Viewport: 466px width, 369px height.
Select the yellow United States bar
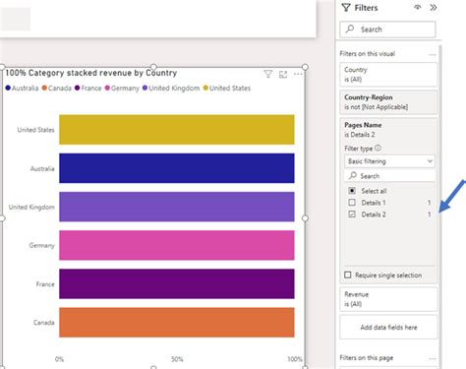click(x=177, y=130)
